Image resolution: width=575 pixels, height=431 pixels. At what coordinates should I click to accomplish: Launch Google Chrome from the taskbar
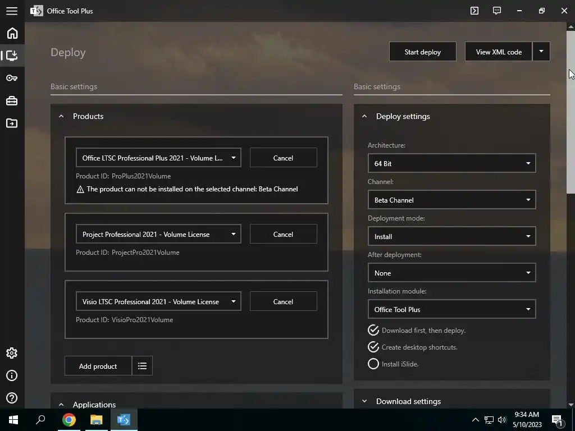69,420
